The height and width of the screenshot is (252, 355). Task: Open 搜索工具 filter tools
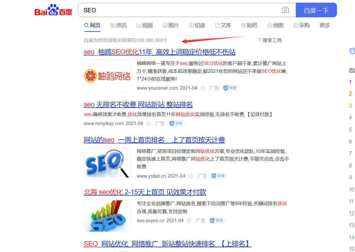tap(270, 40)
